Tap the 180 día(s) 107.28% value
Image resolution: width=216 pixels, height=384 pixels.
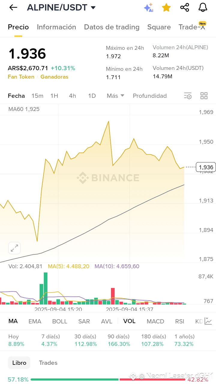tap(152, 344)
